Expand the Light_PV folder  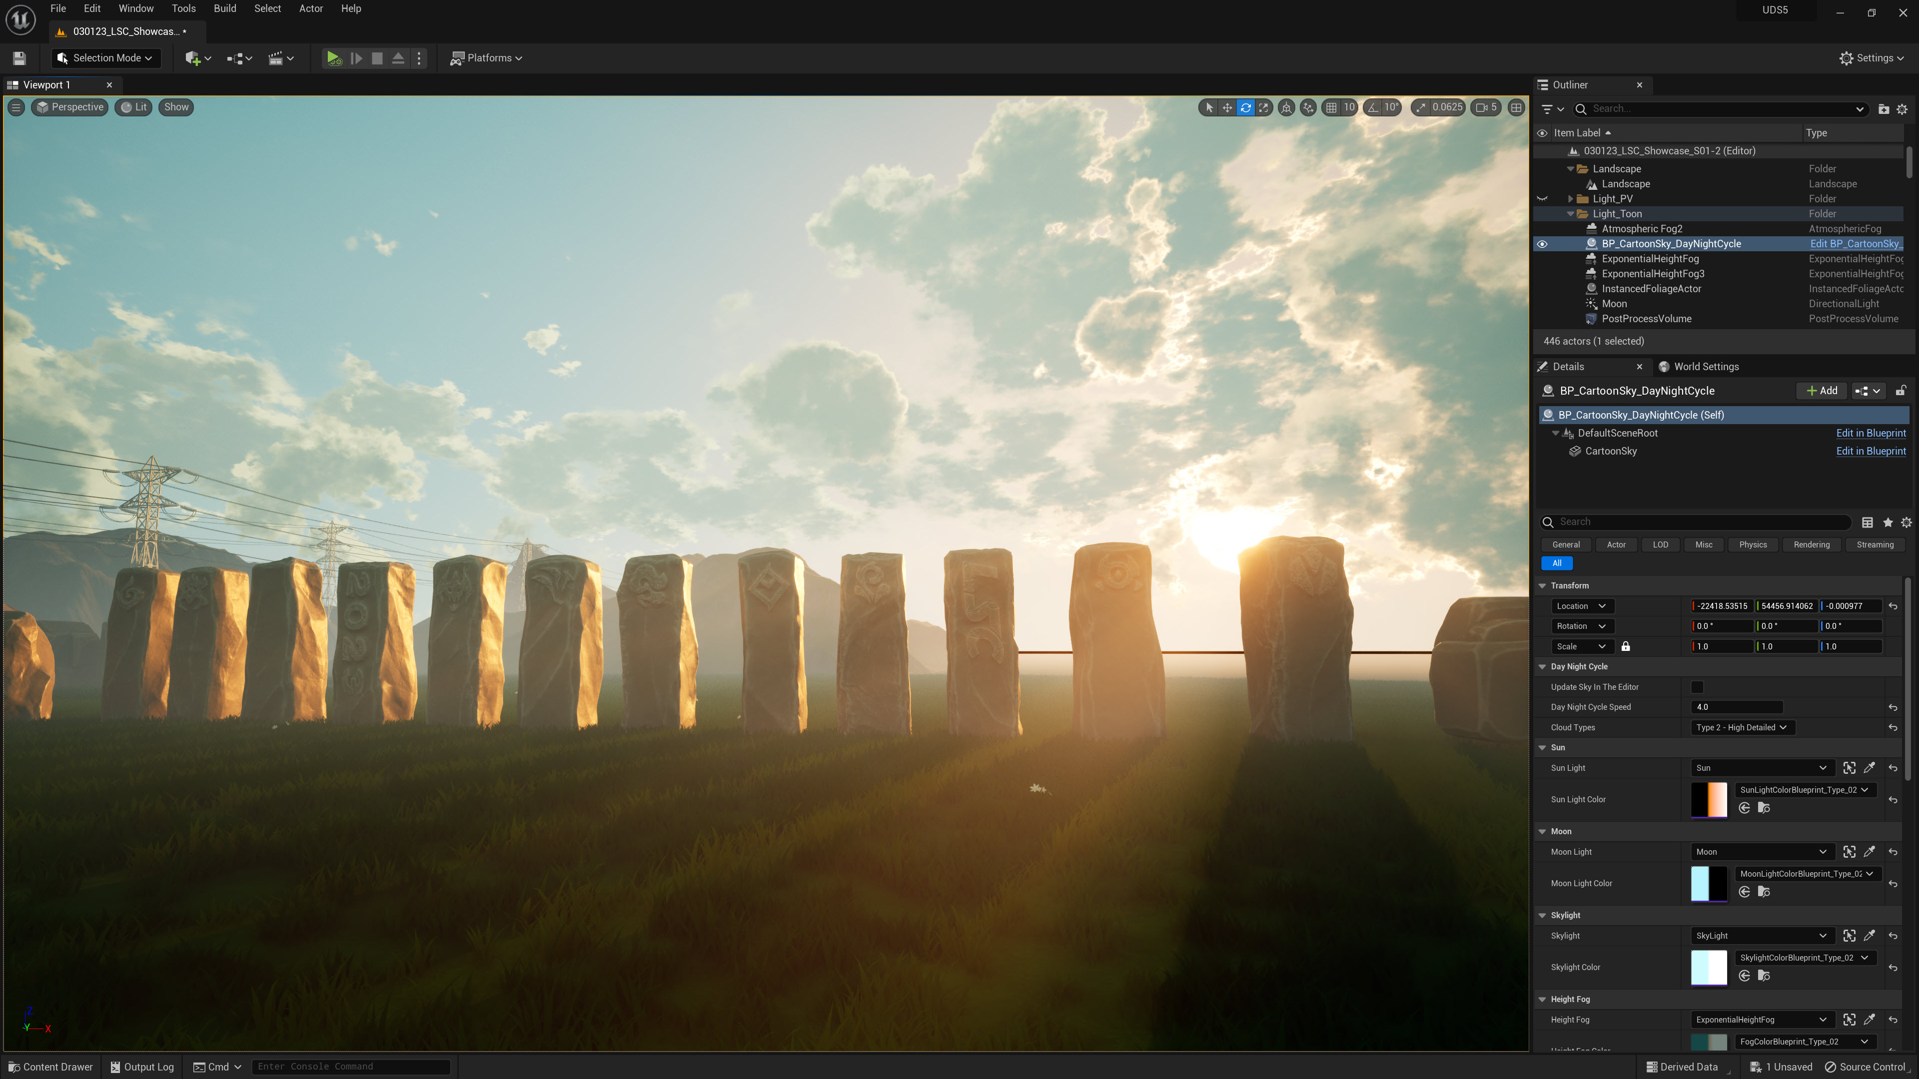(1571, 199)
